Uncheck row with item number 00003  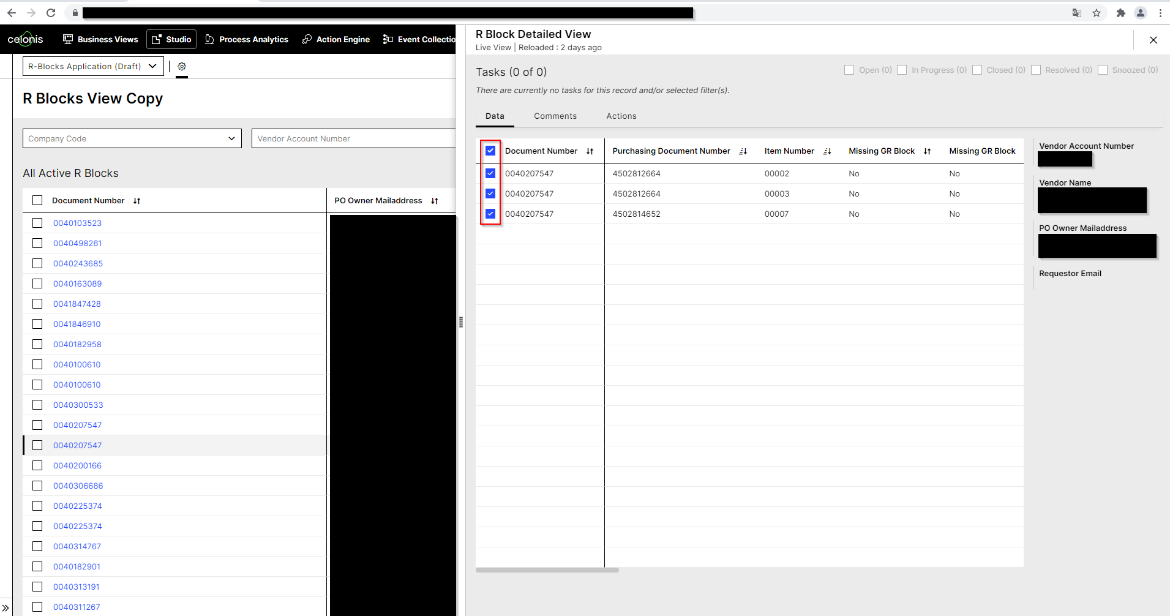click(x=490, y=193)
